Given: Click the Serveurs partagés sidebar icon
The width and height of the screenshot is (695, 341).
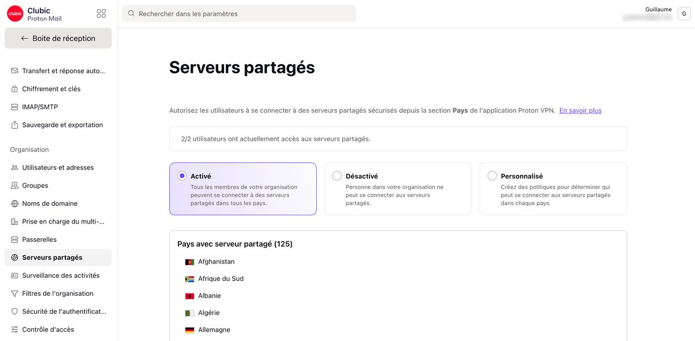Looking at the screenshot, I should (14, 257).
